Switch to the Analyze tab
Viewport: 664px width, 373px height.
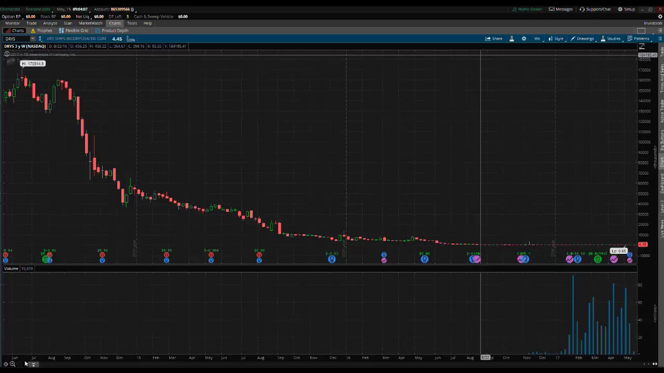tap(50, 23)
